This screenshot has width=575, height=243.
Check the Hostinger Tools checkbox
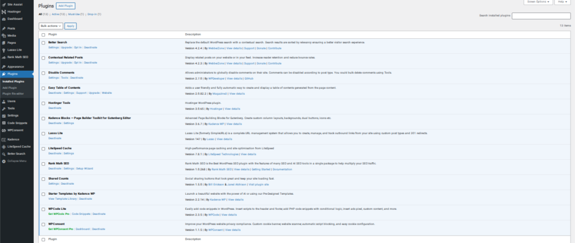pos(43,103)
